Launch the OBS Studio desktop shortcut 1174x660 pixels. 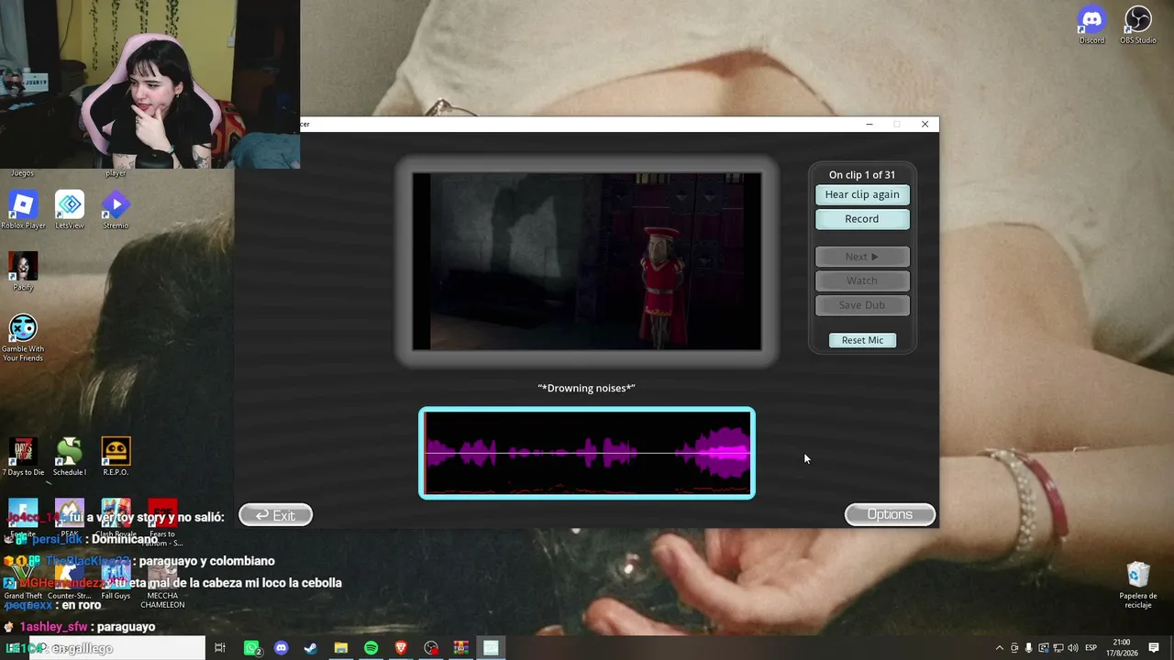[1138, 25]
